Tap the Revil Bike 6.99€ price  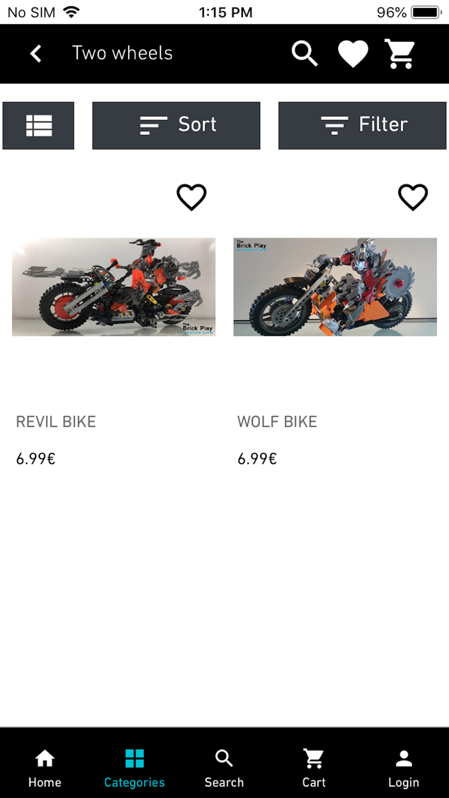(36, 459)
